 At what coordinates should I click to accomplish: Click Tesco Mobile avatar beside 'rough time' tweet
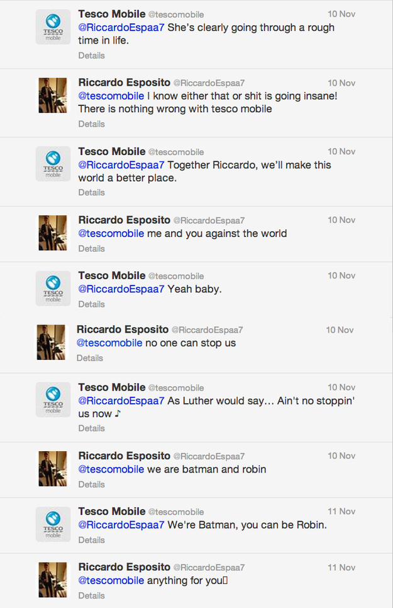(53, 27)
